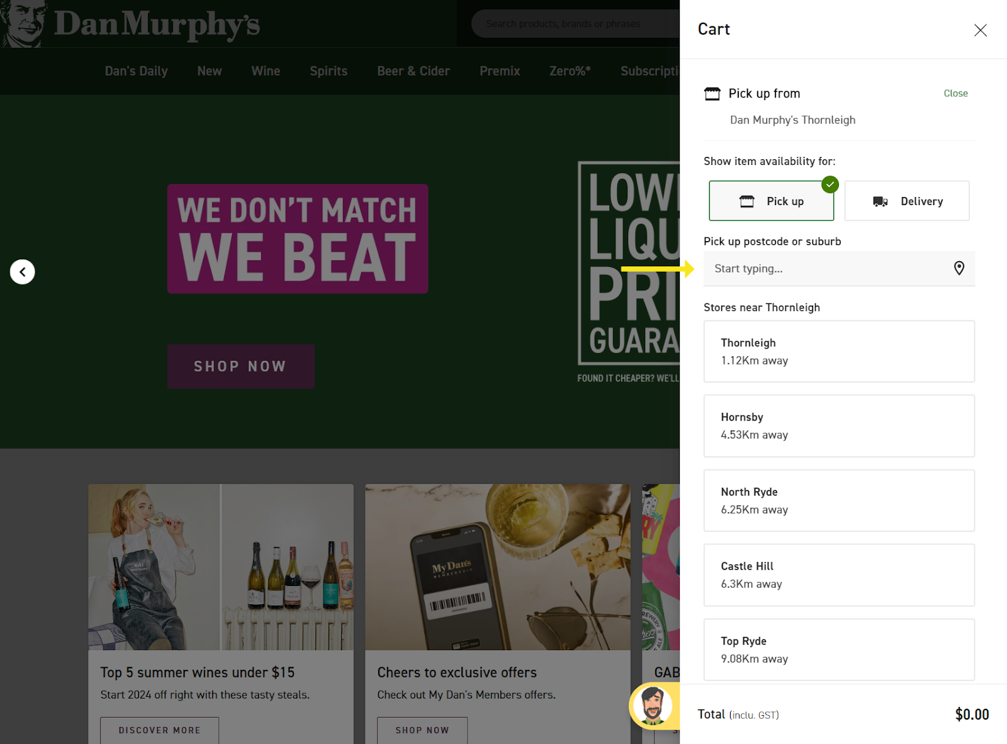Click the purple SHOP NOW banner button
Viewport: 1007px width, 744px height.
click(x=240, y=366)
